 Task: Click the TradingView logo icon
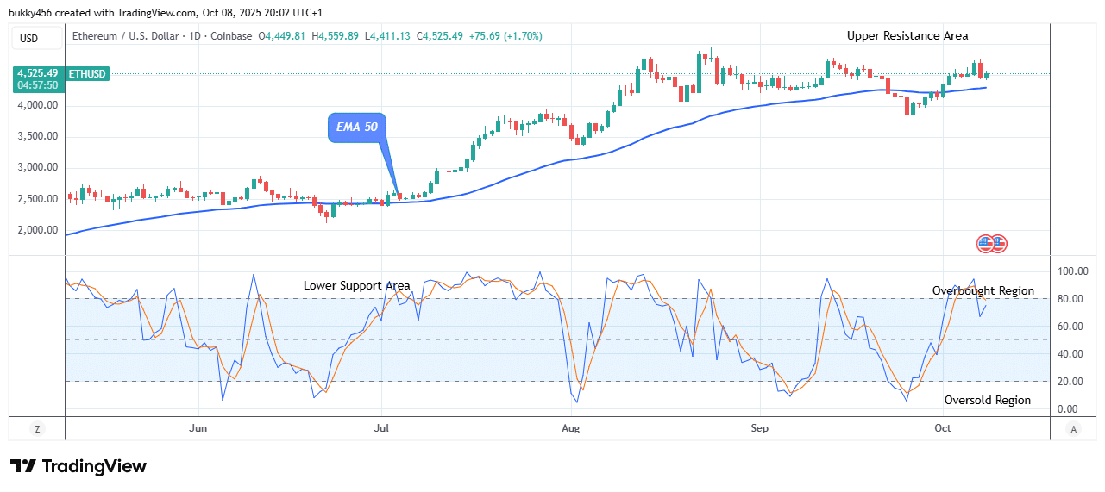tap(23, 466)
